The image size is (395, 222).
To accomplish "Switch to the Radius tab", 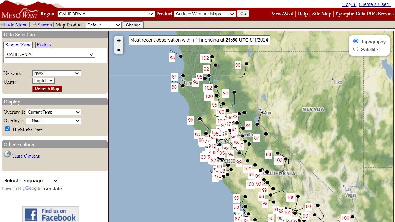I will pos(43,44).
